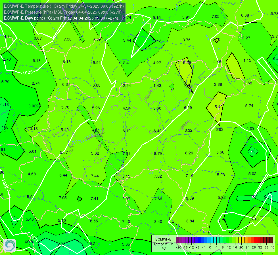Click the 4.27 grid value

click(x=157, y=63)
